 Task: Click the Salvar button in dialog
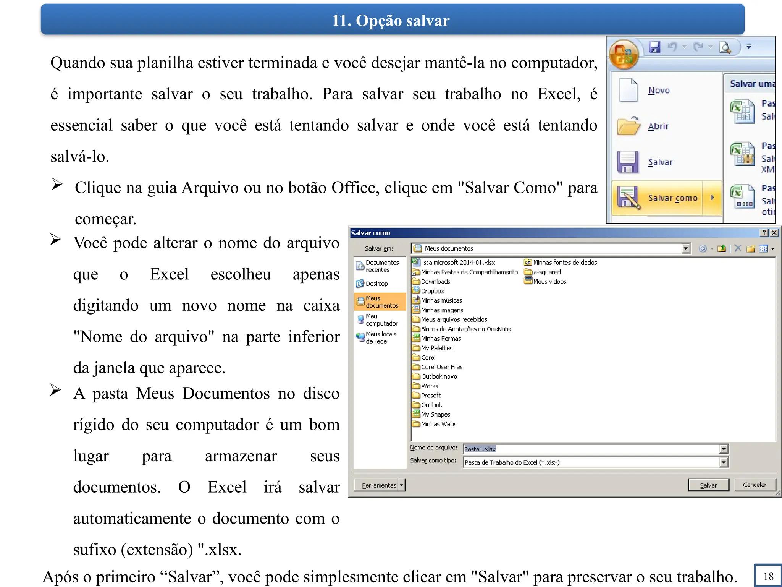click(708, 485)
